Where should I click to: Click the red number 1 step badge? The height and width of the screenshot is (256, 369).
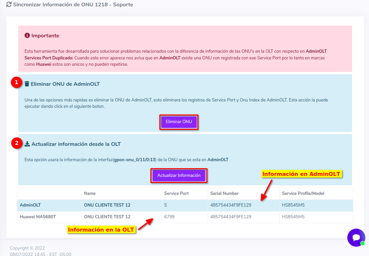pyautogui.click(x=16, y=83)
